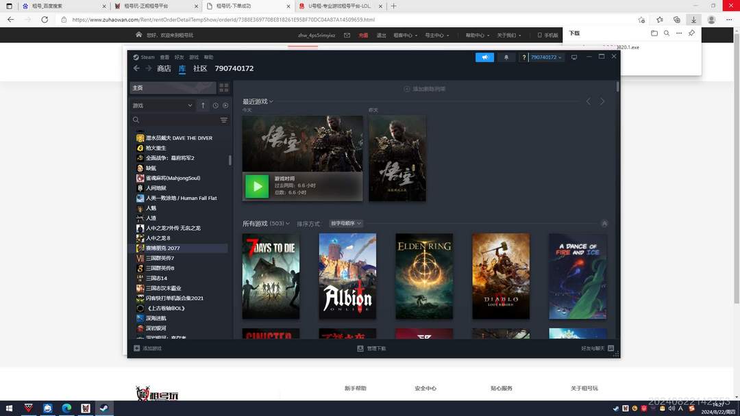Click Steam main library scrollbar
Viewport: 740px width, 416px height.
(617, 87)
